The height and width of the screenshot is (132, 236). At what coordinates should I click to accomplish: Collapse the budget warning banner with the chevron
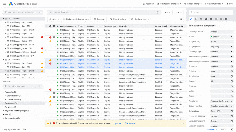[182, 123]
